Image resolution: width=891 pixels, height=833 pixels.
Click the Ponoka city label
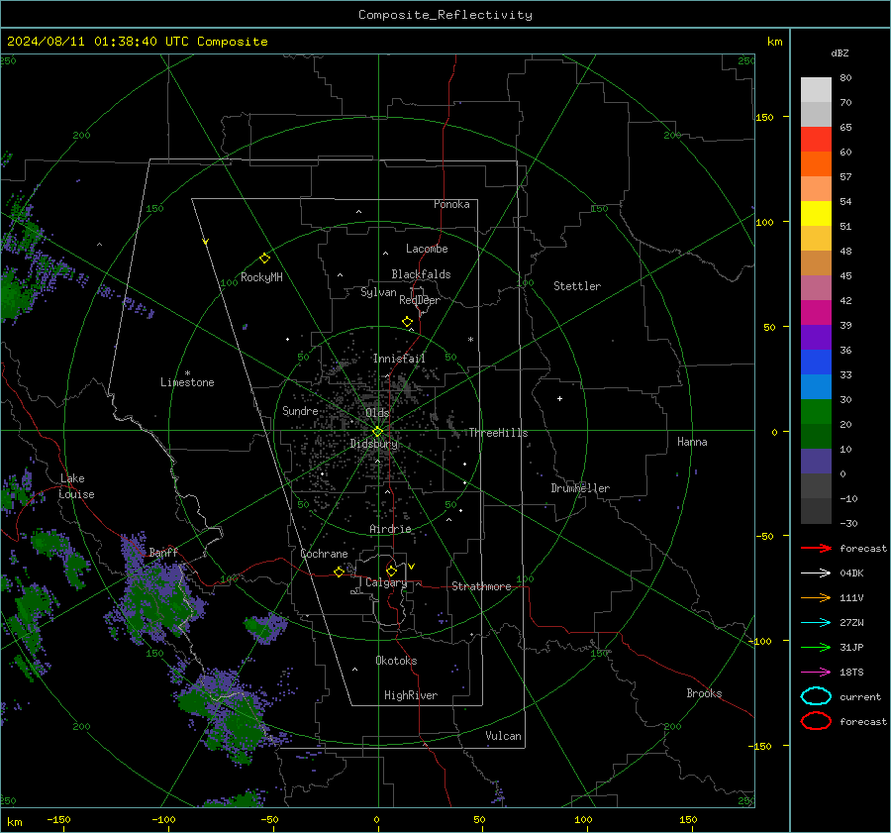[x=451, y=204]
